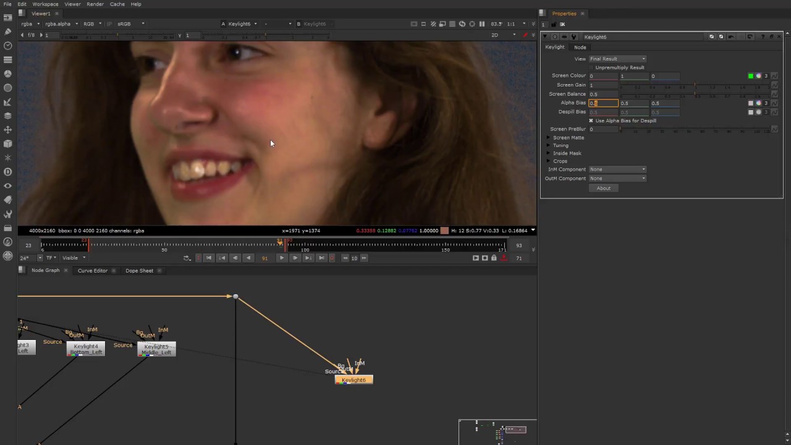Toggle the IP input process button

point(109,24)
